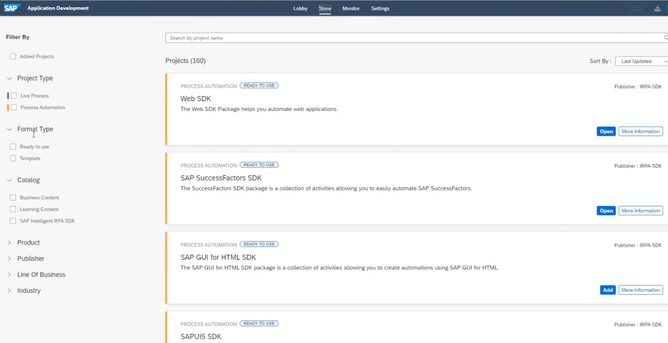Select the Business Content checkbox
The height and width of the screenshot is (343, 668).
click(13, 198)
